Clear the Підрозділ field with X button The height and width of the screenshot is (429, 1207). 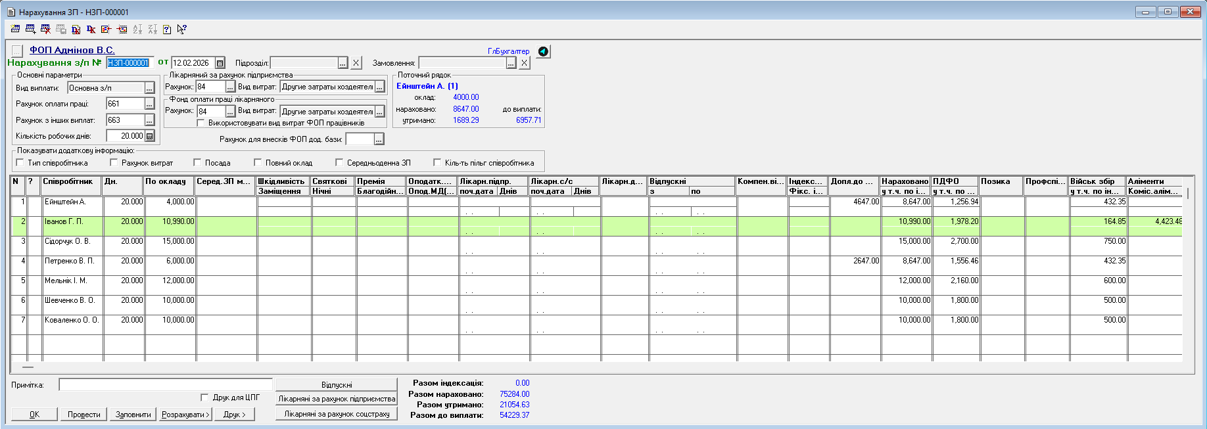click(356, 63)
